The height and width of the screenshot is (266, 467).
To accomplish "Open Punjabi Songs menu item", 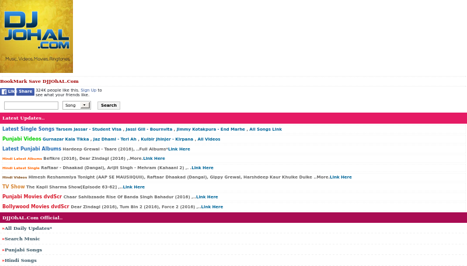I will tap(22, 250).
